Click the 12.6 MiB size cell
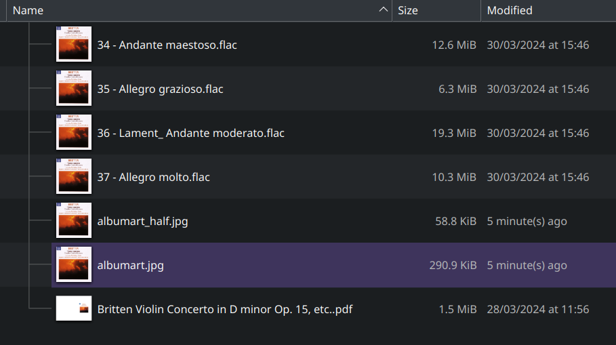This screenshot has height=345, width=616. point(454,45)
